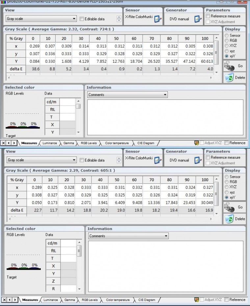
Task: Select delta E cell 38.6 in upper table
Action: point(33,69)
